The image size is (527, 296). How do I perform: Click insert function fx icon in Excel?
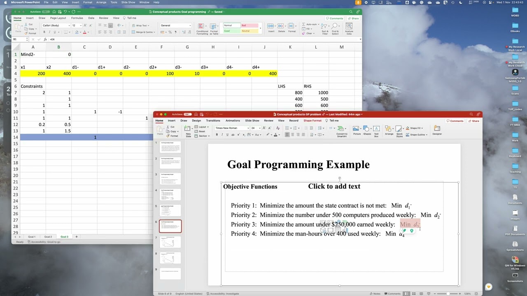click(x=46, y=39)
